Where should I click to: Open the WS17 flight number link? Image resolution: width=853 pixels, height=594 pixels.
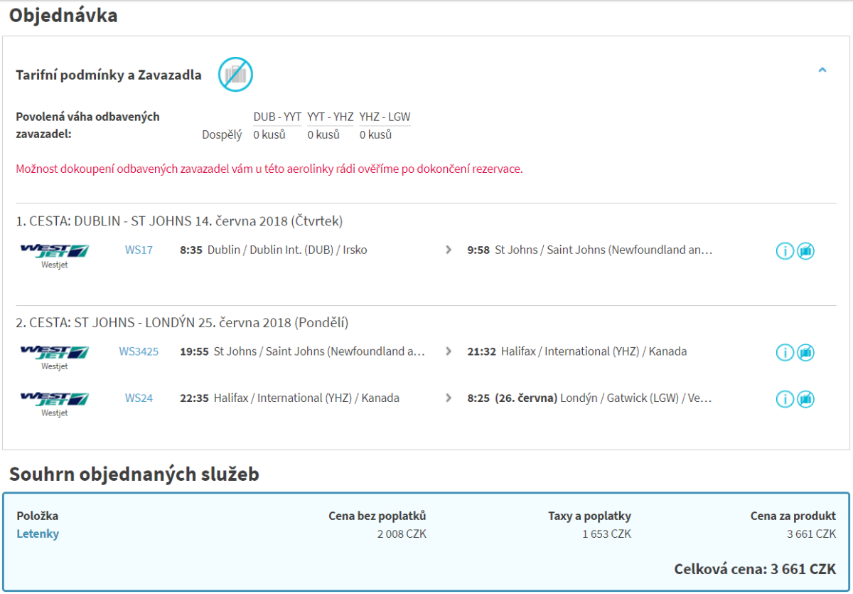139,250
